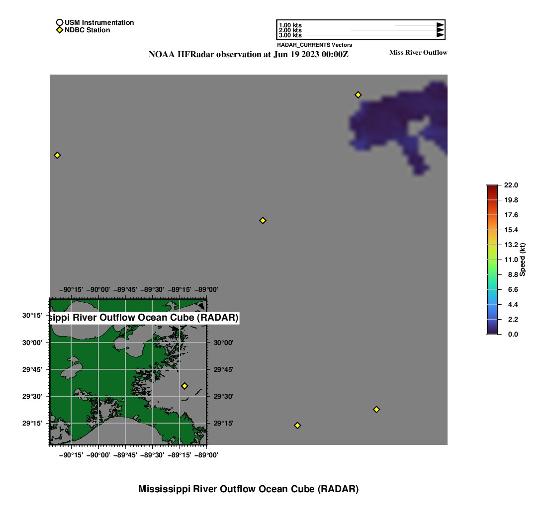Click the 11.0 value on speed colorbar

[x=512, y=260]
